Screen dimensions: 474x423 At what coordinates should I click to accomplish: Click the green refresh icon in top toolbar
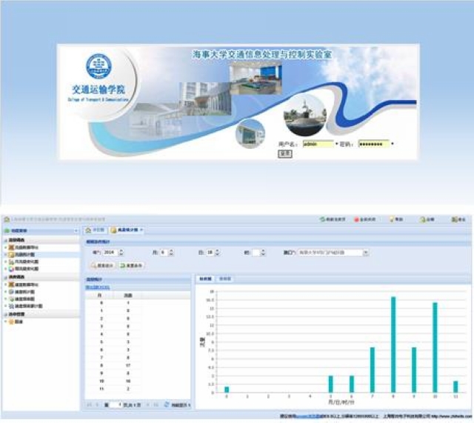(321, 220)
